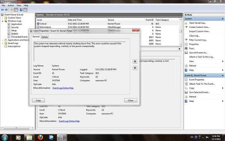The image size is (225, 141).
Task: Collapse Windows Logs tree node
Action: [x=3, y=21]
